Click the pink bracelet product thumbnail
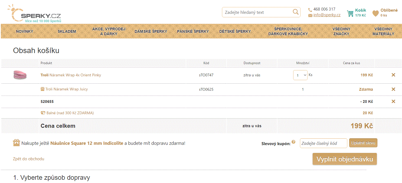 pos(20,75)
